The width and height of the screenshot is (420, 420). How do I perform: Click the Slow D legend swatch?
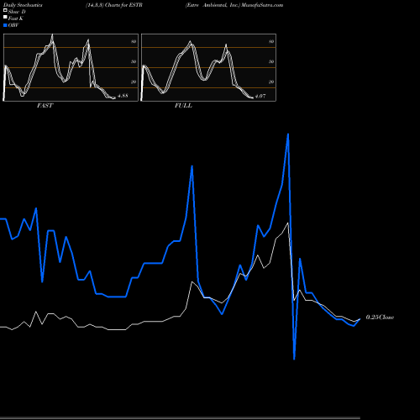pos(5,11)
